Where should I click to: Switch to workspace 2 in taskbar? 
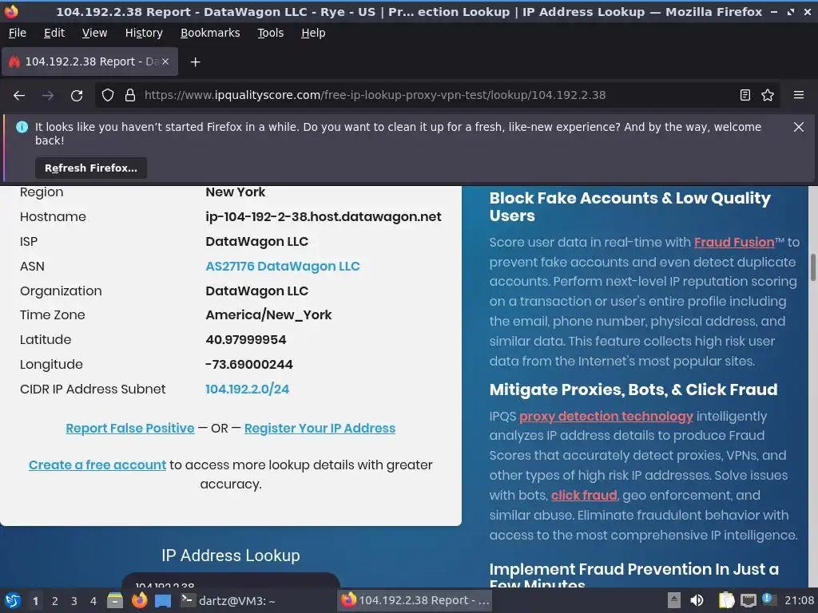coord(55,601)
